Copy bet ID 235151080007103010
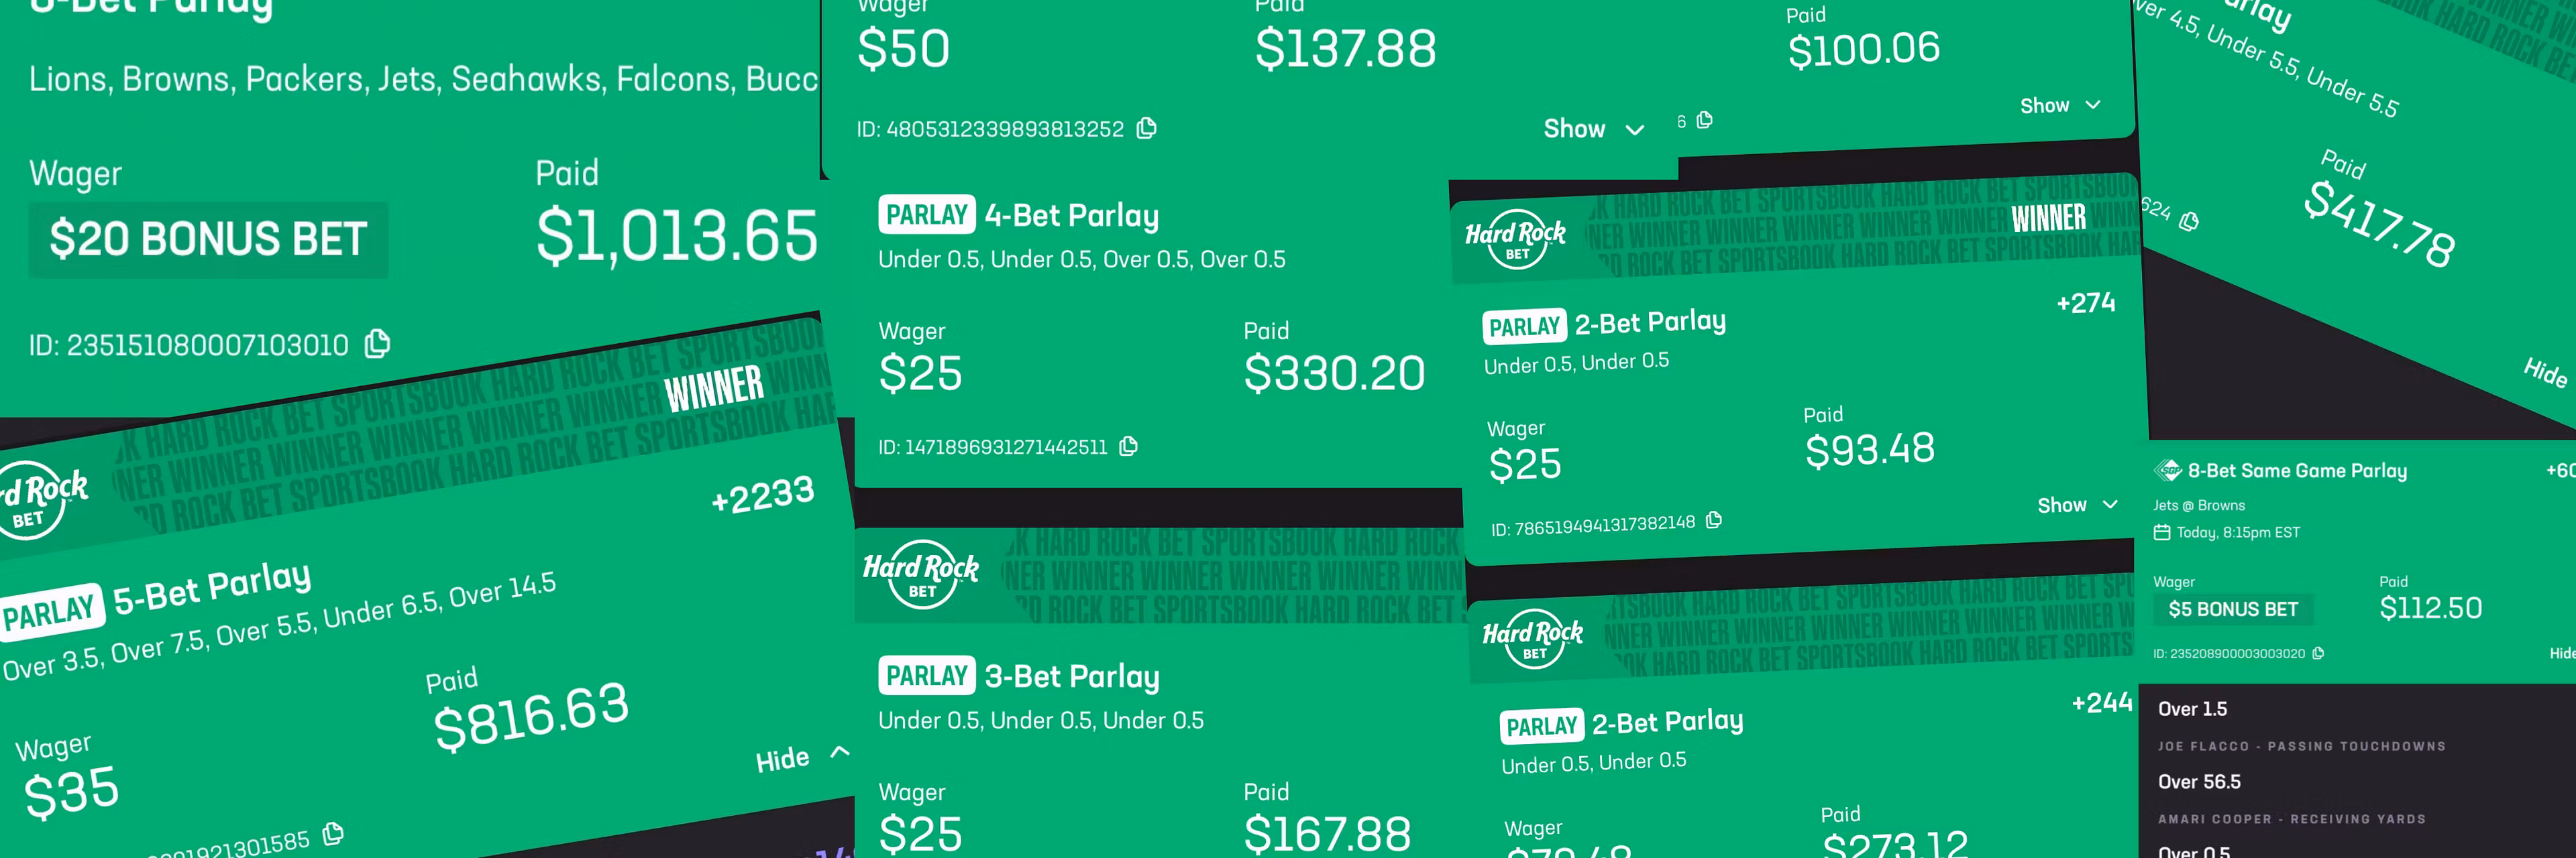The height and width of the screenshot is (858, 2576). point(377,344)
